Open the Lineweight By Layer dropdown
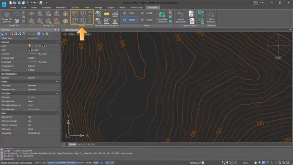Viewport: 293px width, 165px height. coord(43,62)
